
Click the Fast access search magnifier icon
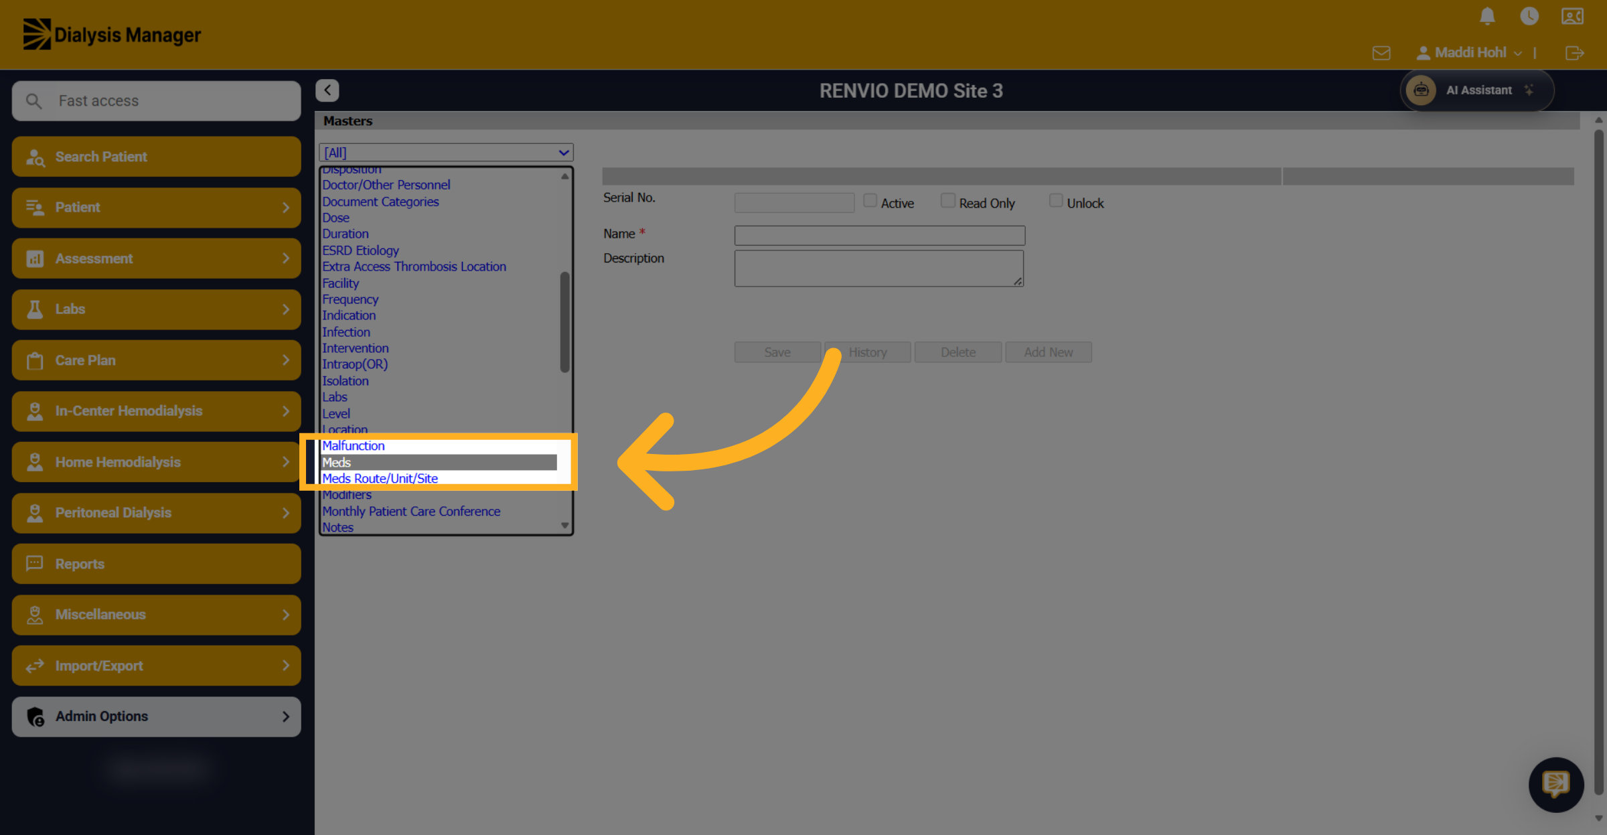tap(33, 101)
